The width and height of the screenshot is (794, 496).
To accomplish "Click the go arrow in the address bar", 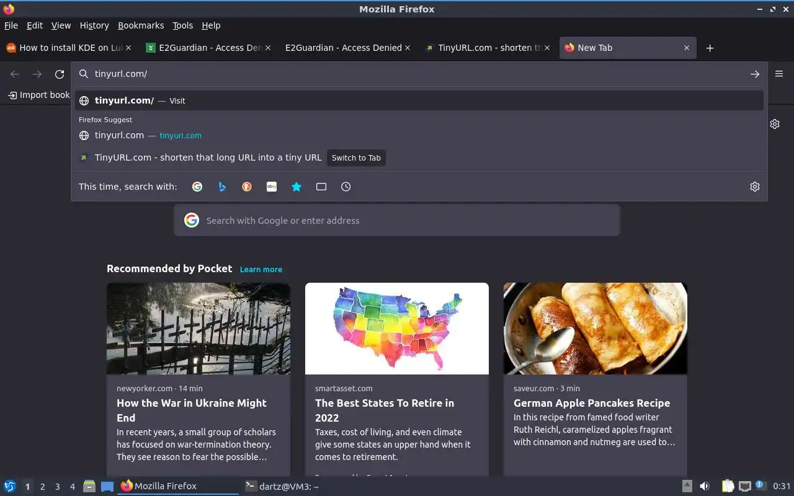I will 755,74.
